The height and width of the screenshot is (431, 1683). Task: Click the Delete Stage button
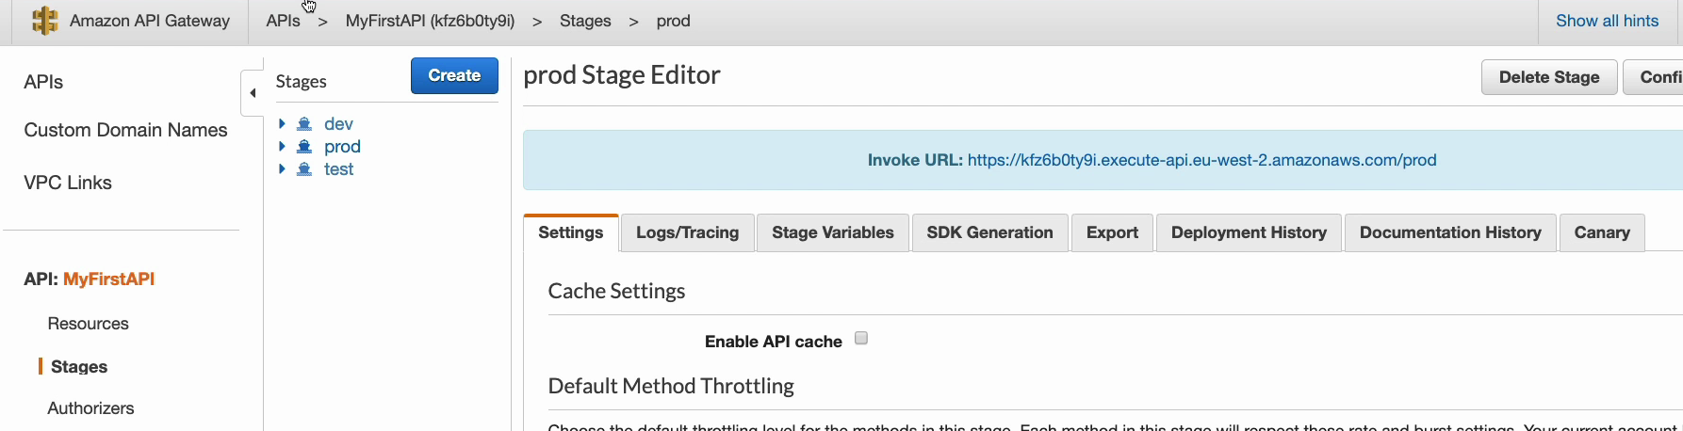(1549, 77)
